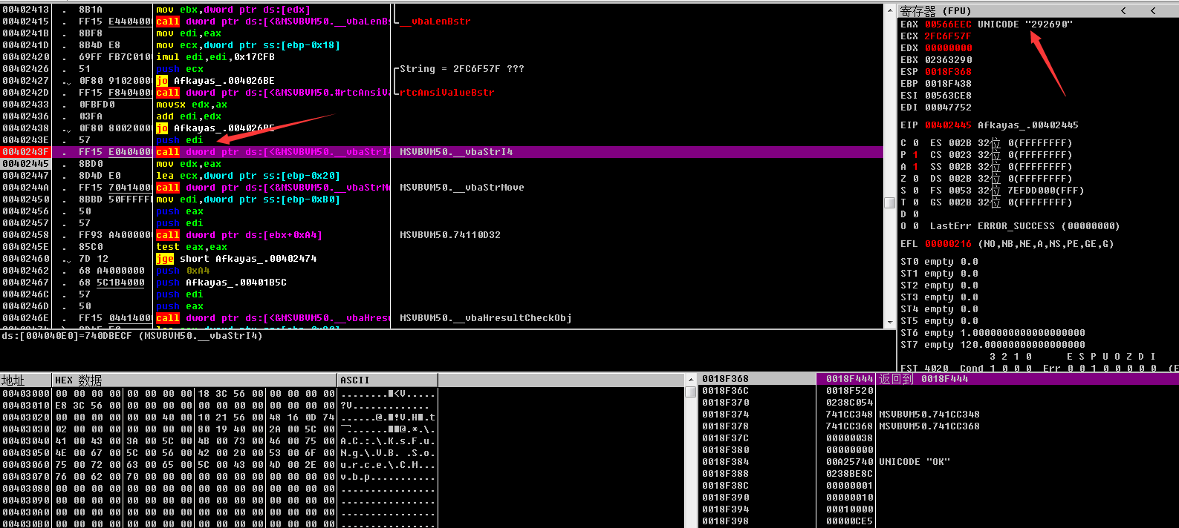Select the ECX register value 2FC6F57F

click(x=948, y=36)
